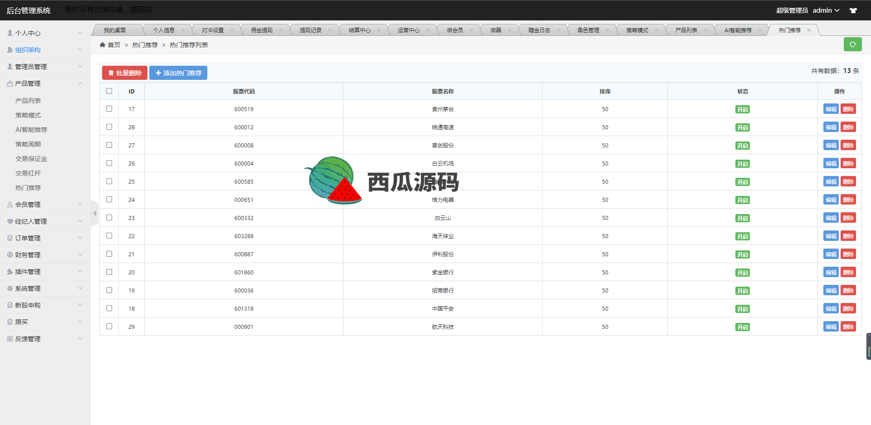871x425 pixels.
Task: Close the AI智能推荐 tab with its x
Action: pyautogui.click(x=760, y=30)
